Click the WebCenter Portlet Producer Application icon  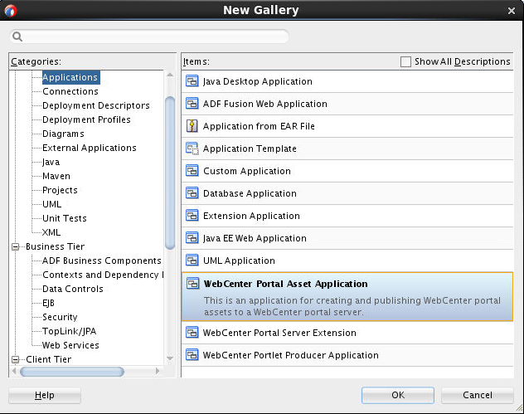click(192, 355)
